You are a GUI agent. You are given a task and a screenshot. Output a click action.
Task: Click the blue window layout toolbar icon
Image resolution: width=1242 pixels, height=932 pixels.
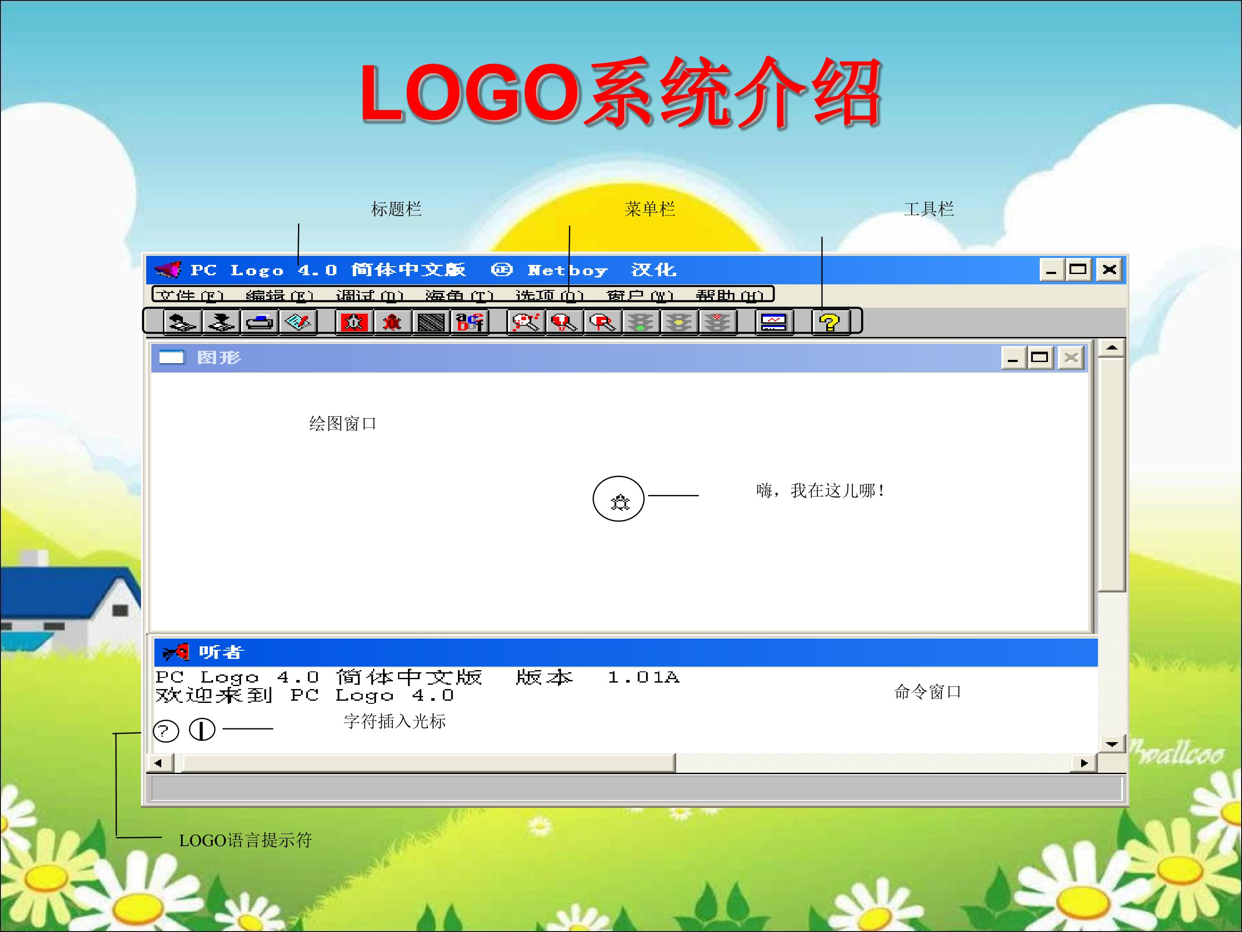click(774, 322)
